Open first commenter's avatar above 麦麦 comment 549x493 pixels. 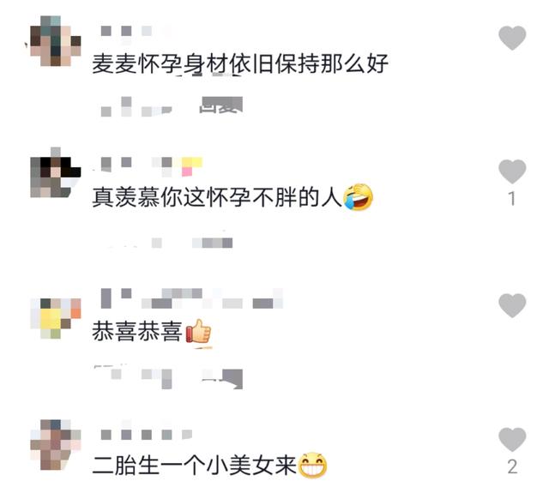[x=55, y=40]
